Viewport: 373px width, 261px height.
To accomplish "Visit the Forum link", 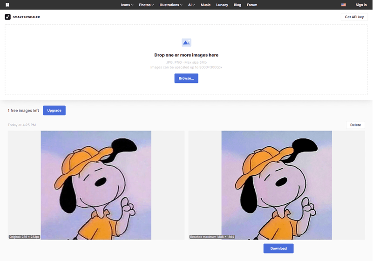I will coord(252,5).
